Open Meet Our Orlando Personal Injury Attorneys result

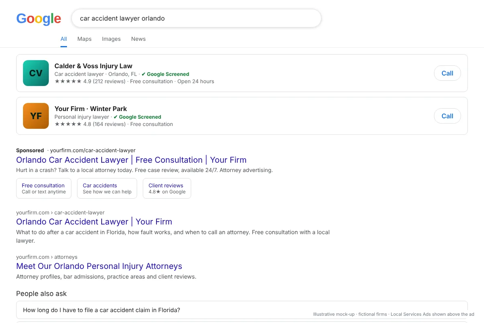(99, 266)
